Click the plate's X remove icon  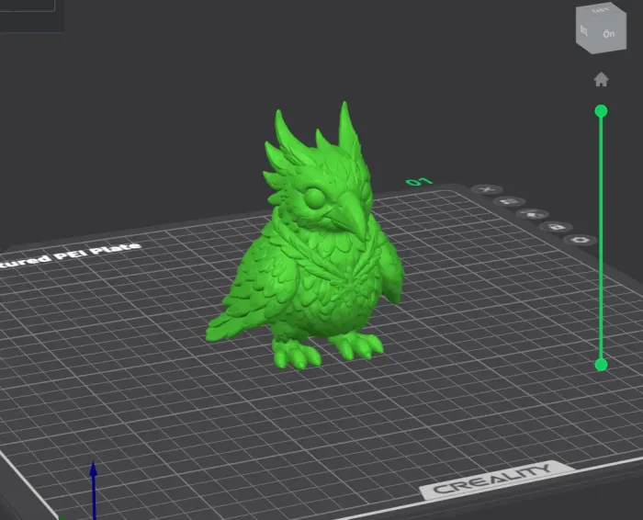pyautogui.click(x=487, y=189)
